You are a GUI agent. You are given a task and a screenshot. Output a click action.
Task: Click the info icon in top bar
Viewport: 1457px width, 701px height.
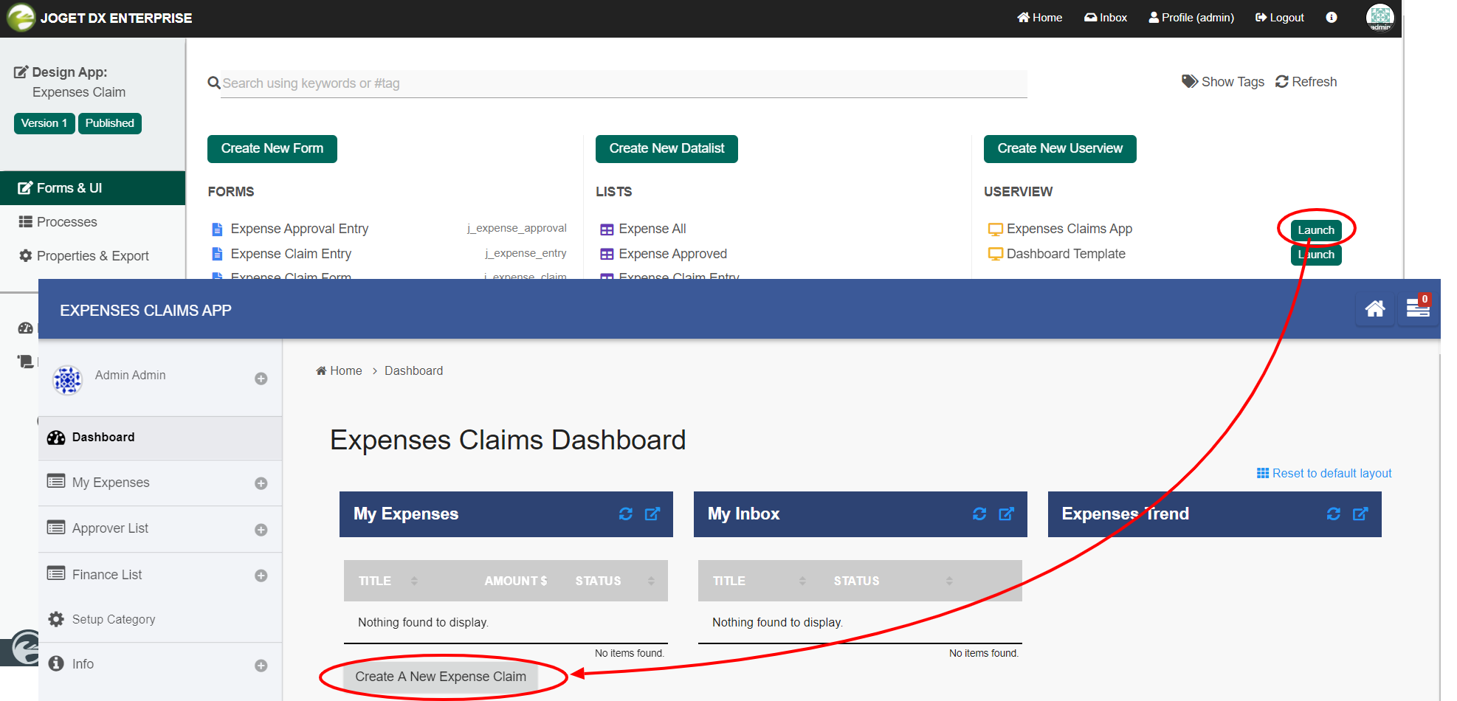(x=1331, y=18)
